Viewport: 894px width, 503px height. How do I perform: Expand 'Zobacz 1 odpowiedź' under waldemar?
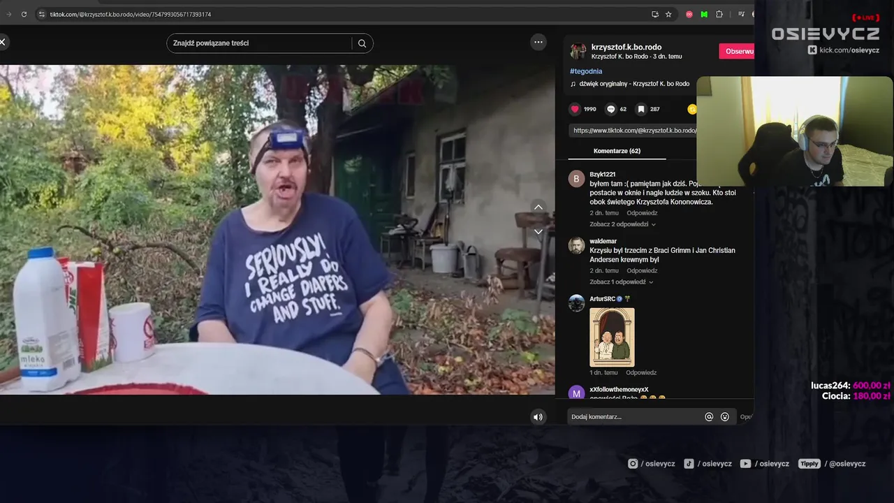point(622,282)
